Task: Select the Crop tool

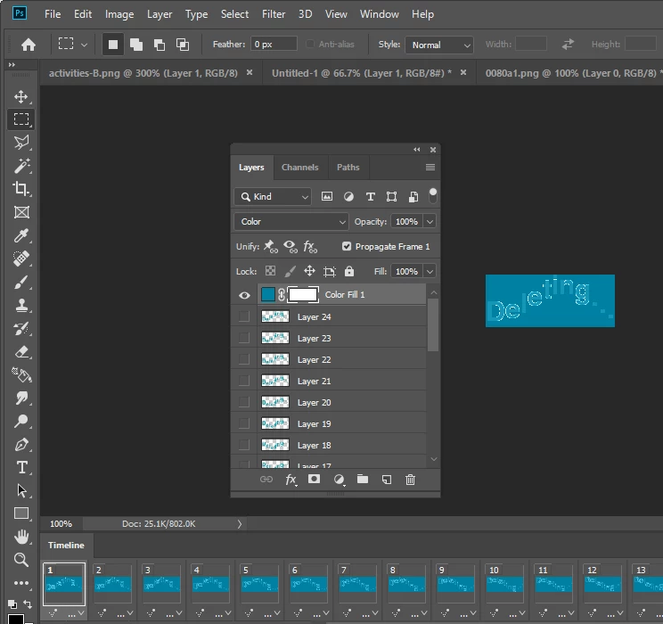Action: (x=21, y=189)
